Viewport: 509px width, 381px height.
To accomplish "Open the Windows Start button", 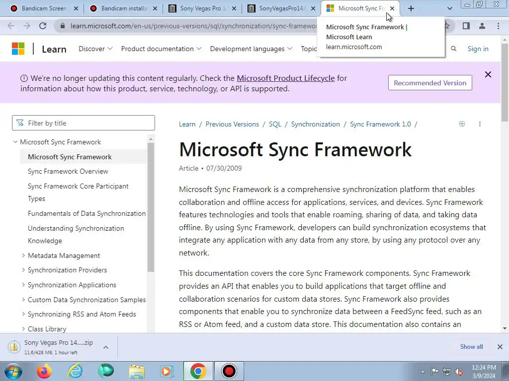I will click(x=13, y=371).
